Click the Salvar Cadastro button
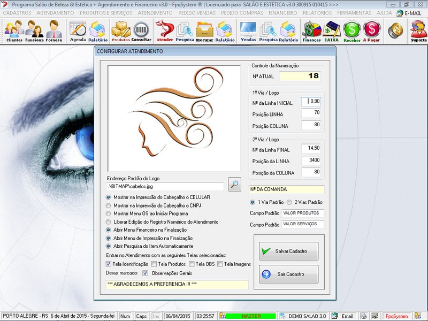This screenshot has width=428, height=321. [288, 250]
